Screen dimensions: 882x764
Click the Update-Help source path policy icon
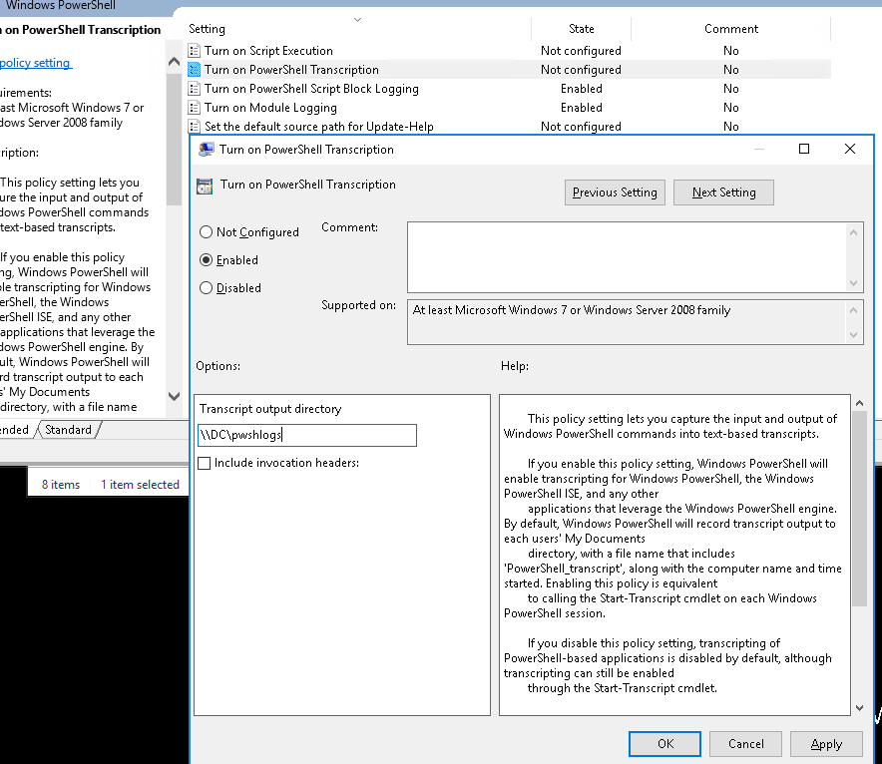pos(195,127)
